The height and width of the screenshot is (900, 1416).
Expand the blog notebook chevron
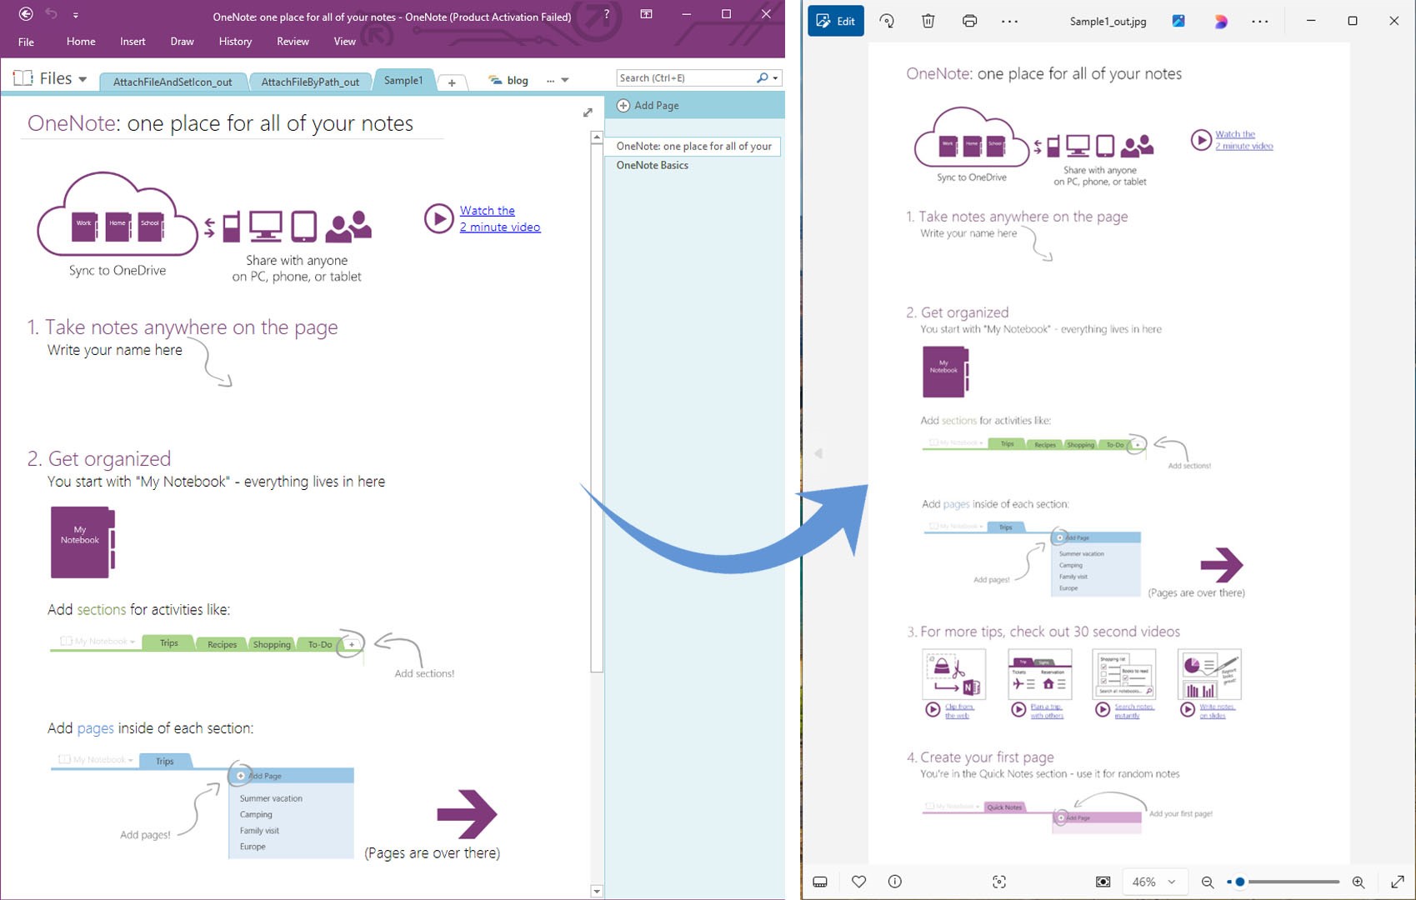566,79
